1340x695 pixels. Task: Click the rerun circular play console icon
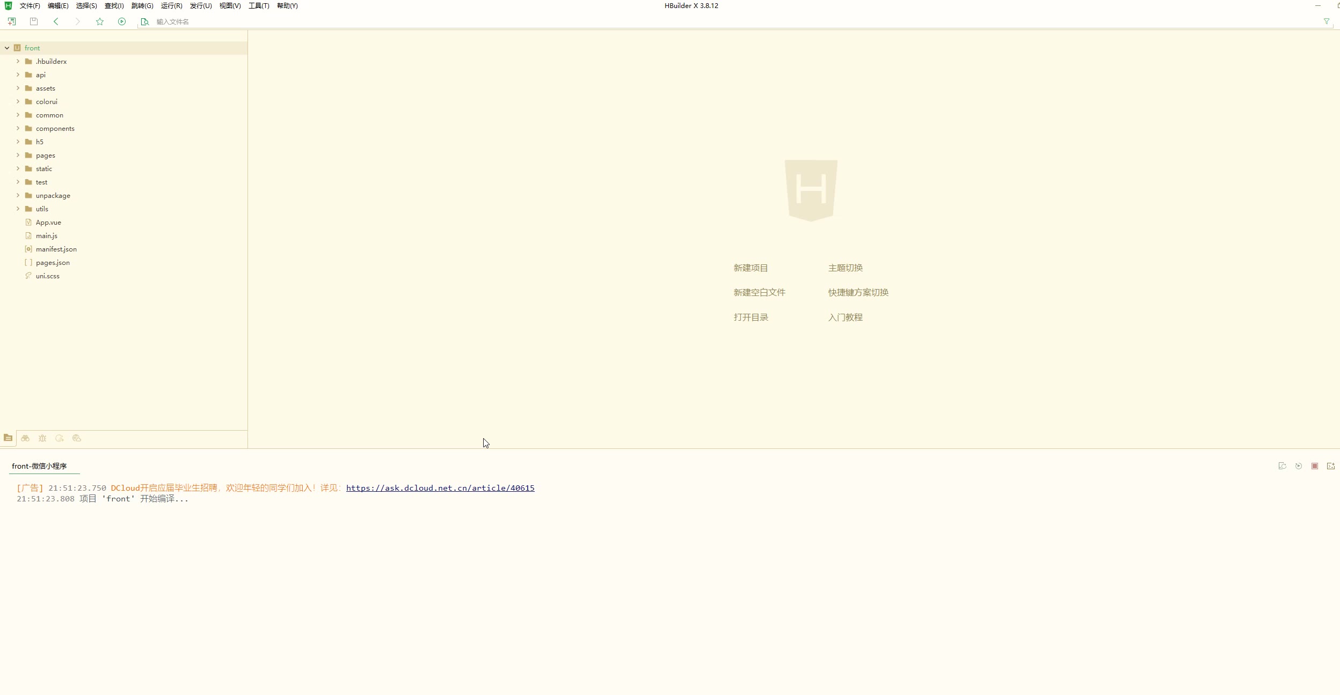pyautogui.click(x=1299, y=466)
